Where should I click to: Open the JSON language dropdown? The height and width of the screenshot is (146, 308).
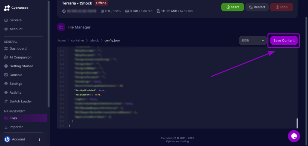point(253,41)
